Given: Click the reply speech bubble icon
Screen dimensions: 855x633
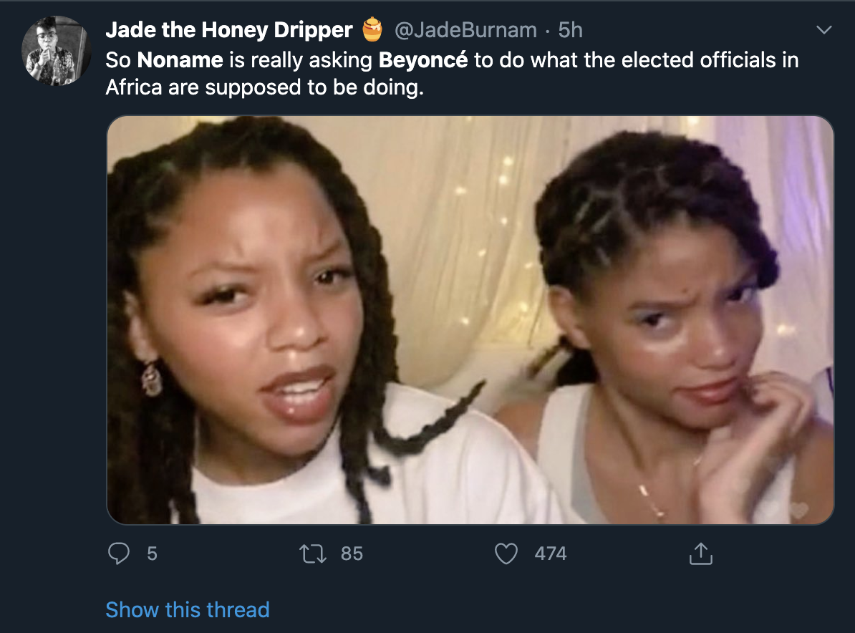Looking at the screenshot, I should coord(120,554).
